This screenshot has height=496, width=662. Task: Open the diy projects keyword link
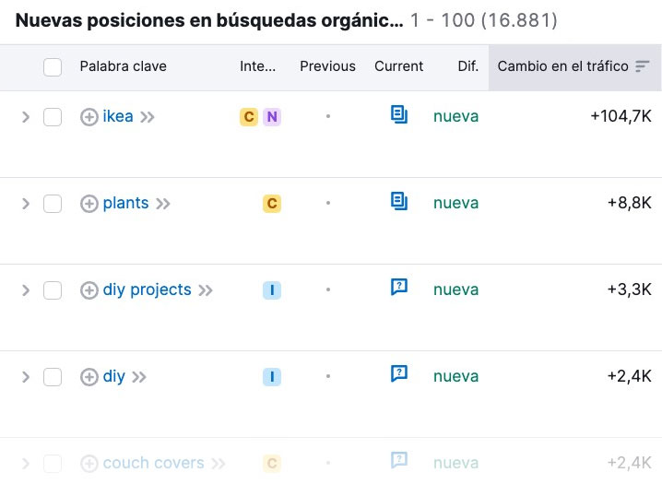[x=148, y=289]
